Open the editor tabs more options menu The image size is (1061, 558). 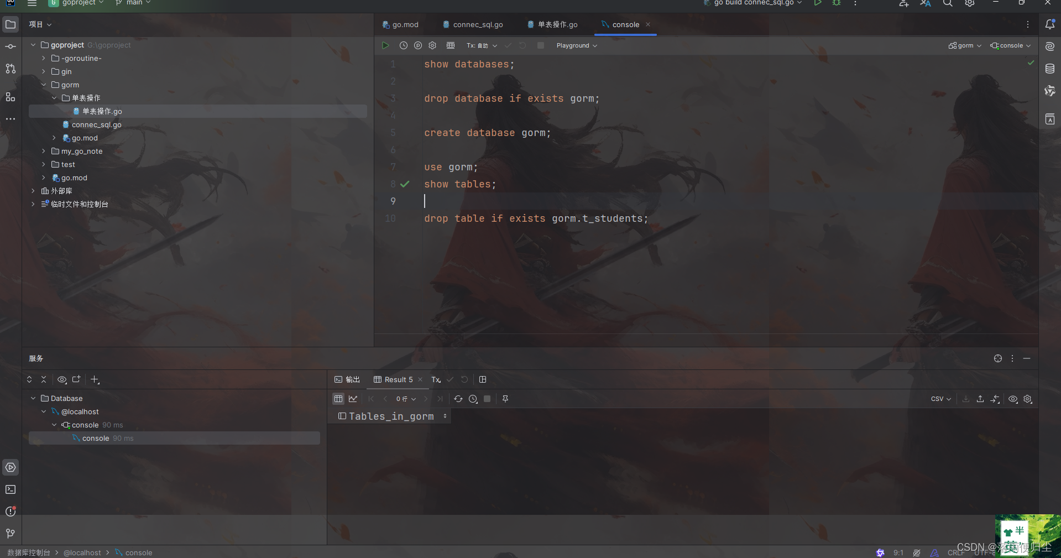click(1028, 24)
